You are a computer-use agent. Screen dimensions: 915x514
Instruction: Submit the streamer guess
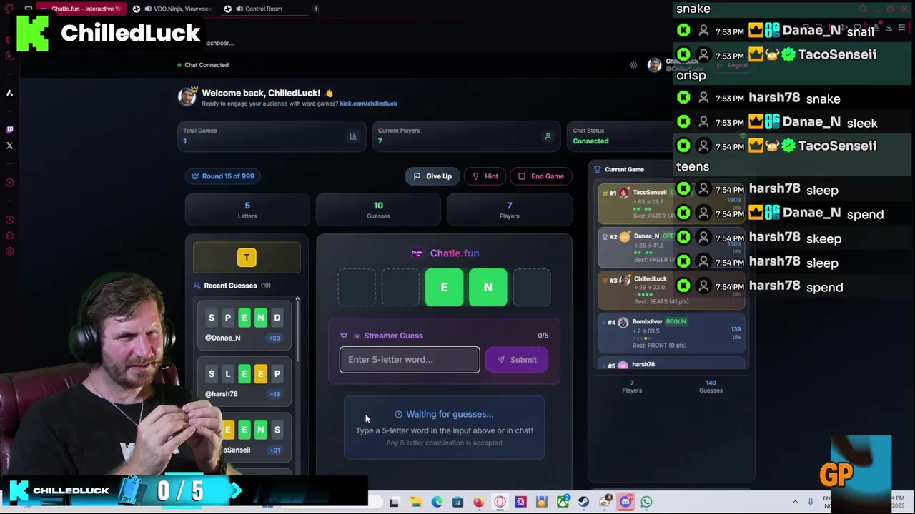click(517, 360)
